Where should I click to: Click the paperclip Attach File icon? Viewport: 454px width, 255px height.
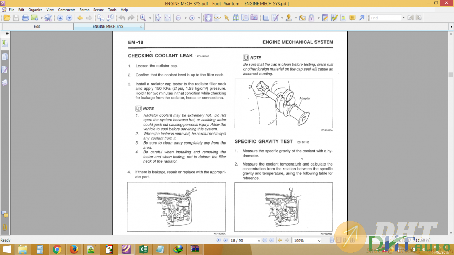click(x=302, y=18)
